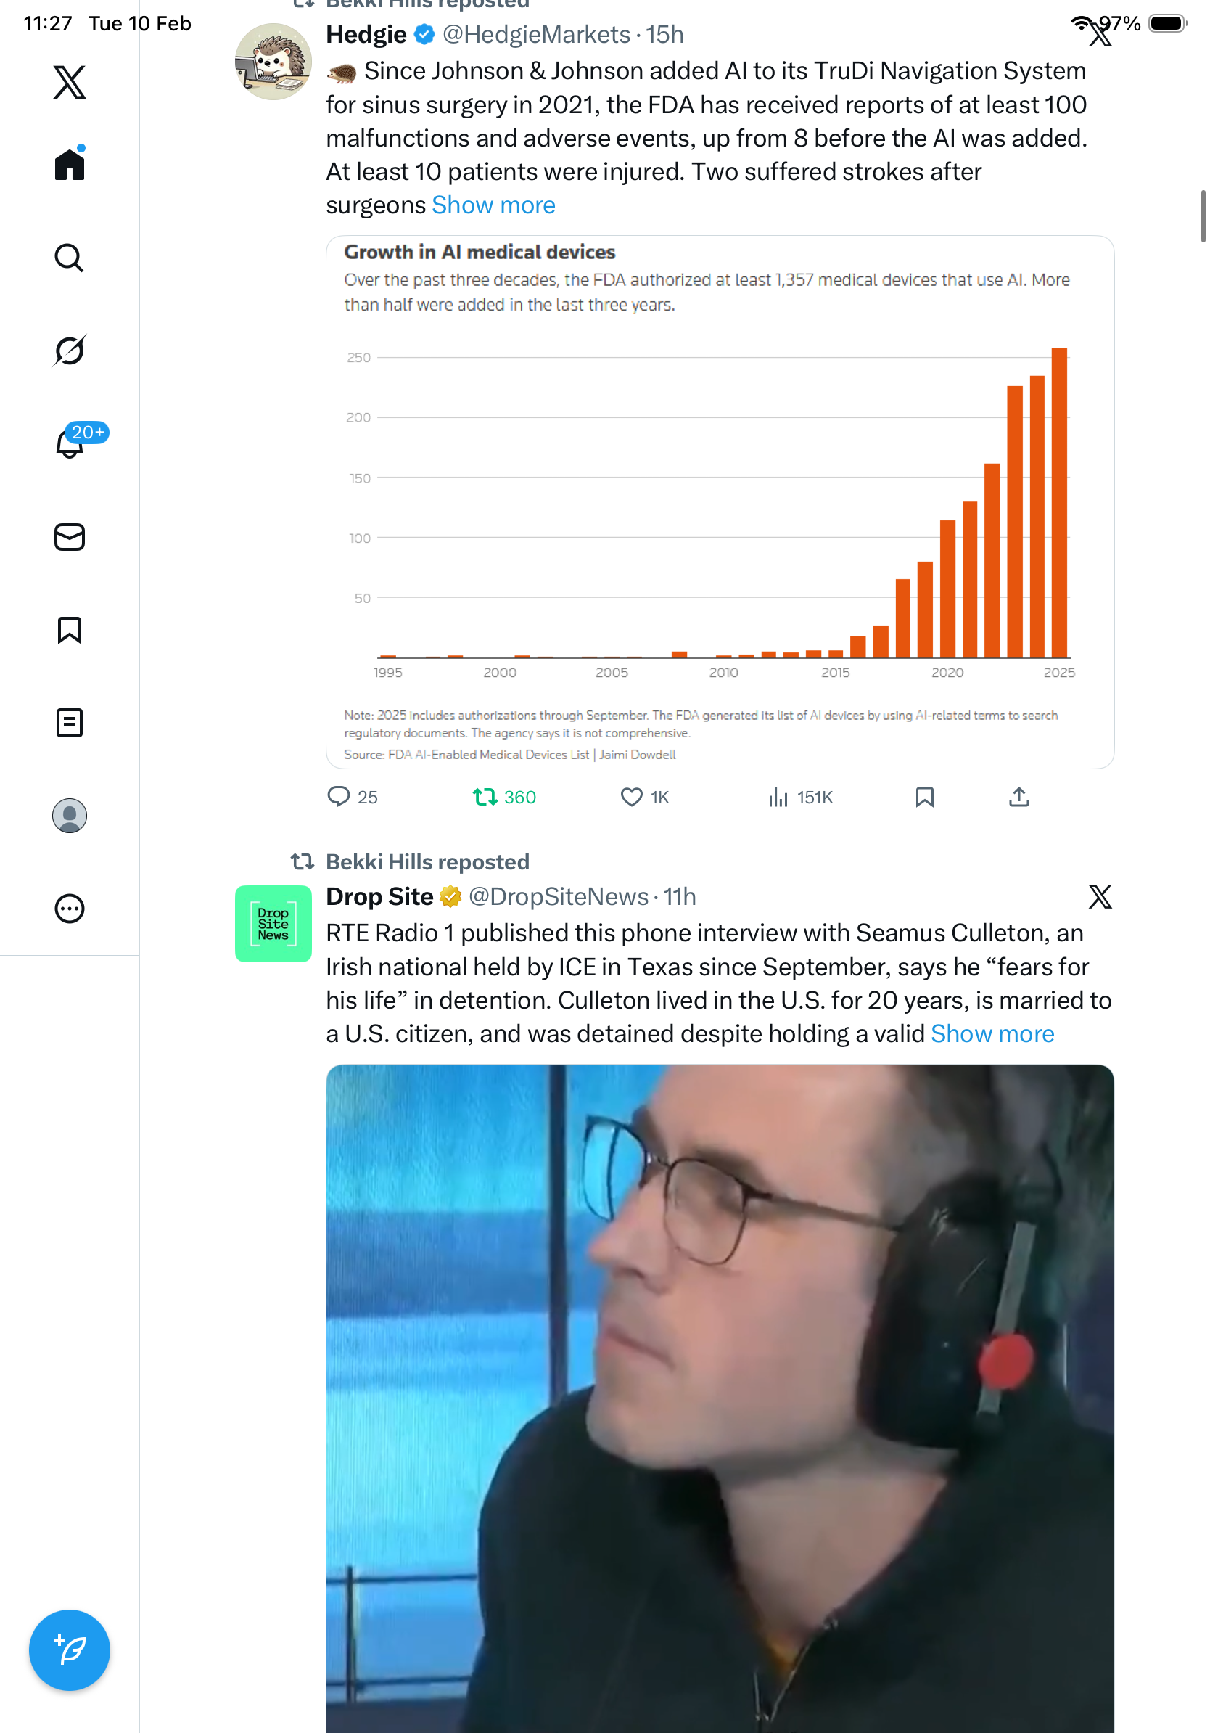This screenshot has width=1210, height=1733.
Task: Open @DropSiteNews profile handle
Action: click(559, 896)
